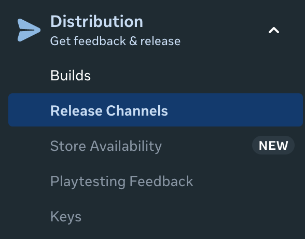Screen dimensions: 305x239
Task: Select Playtesting Feedback in the sidebar
Action: pos(122,181)
